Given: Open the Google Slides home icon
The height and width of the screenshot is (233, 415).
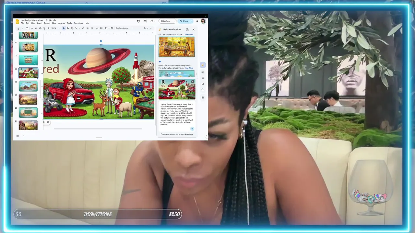Looking at the screenshot, I should pos(17,21).
